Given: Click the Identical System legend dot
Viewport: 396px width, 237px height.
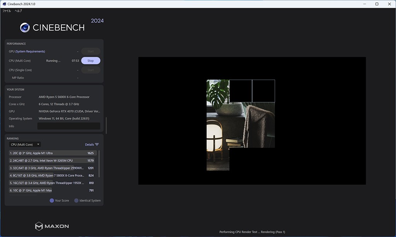Looking at the screenshot, I should pyautogui.click(x=76, y=200).
